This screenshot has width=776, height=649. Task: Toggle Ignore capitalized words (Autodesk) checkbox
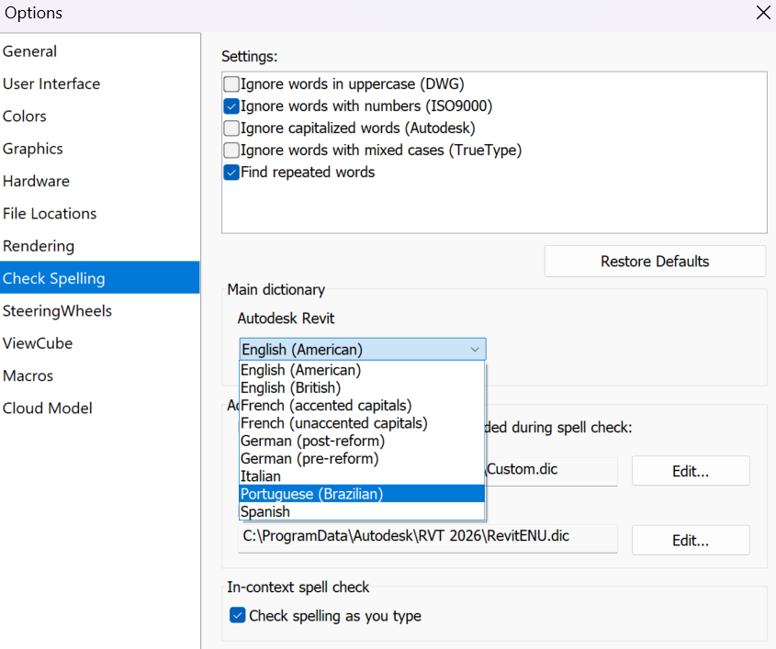click(231, 129)
